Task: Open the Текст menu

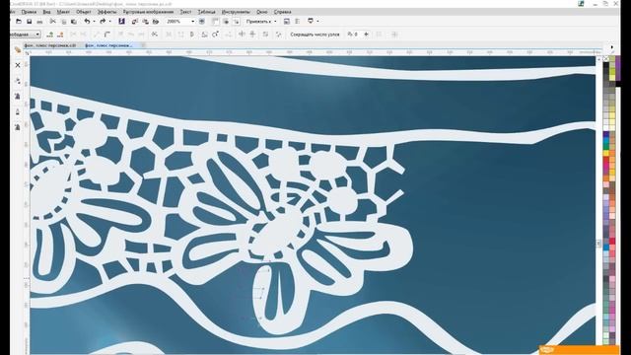Action: point(185,12)
